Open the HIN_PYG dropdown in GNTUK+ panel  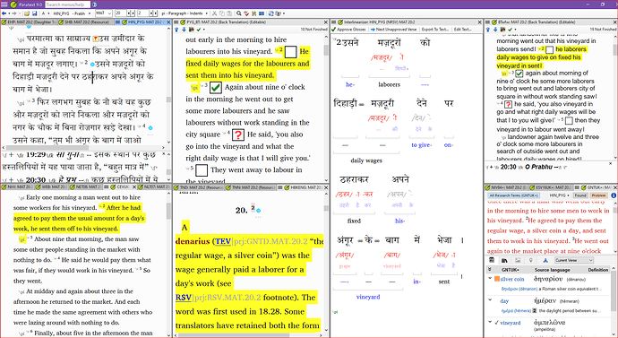[x=559, y=195]
